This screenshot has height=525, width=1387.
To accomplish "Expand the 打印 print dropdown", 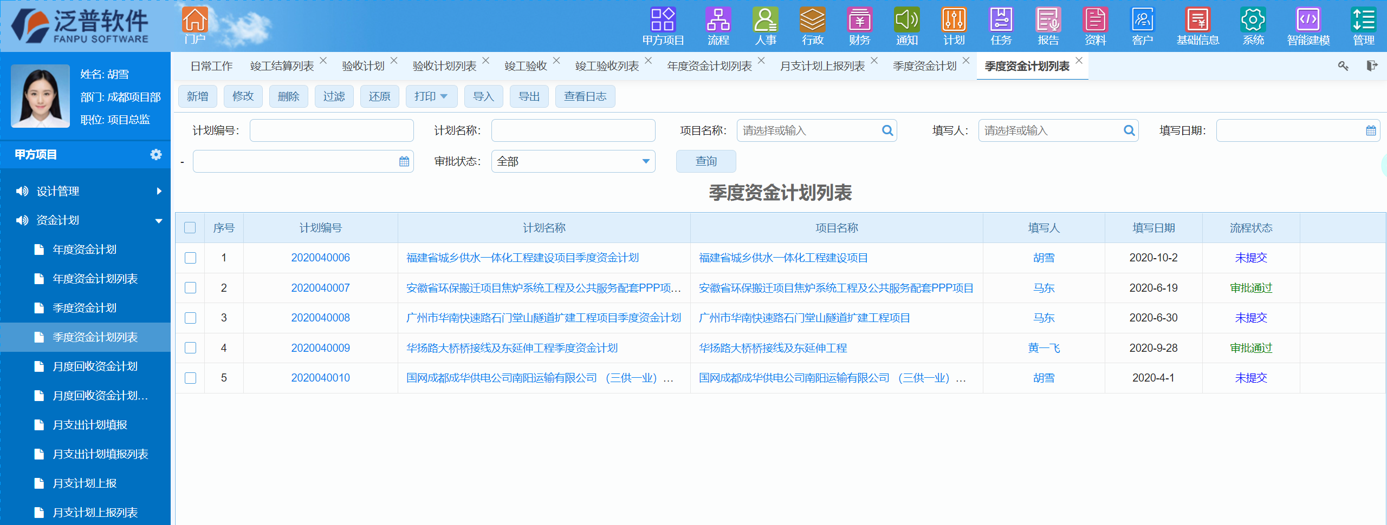I will click(x=431, y=97).
